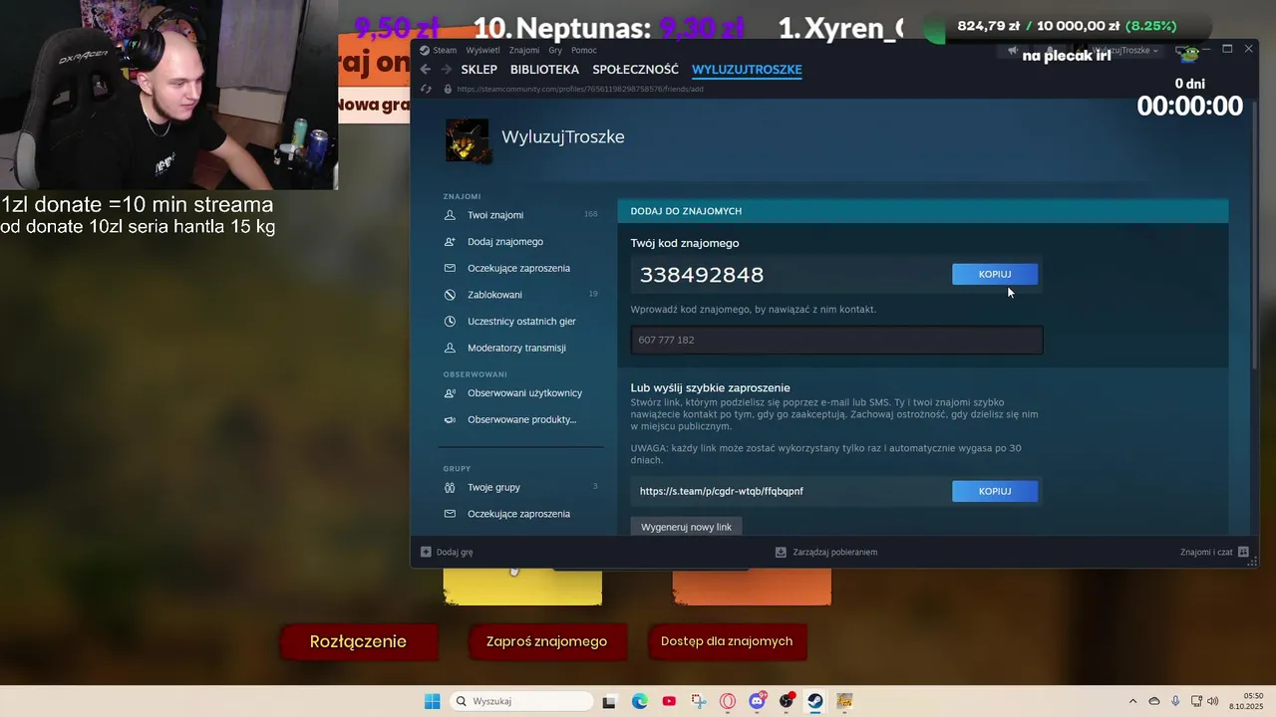Open the WYLUZUJTROSZKE profile tab
This screenshot has height=717, width=1276.
[747, 70]
